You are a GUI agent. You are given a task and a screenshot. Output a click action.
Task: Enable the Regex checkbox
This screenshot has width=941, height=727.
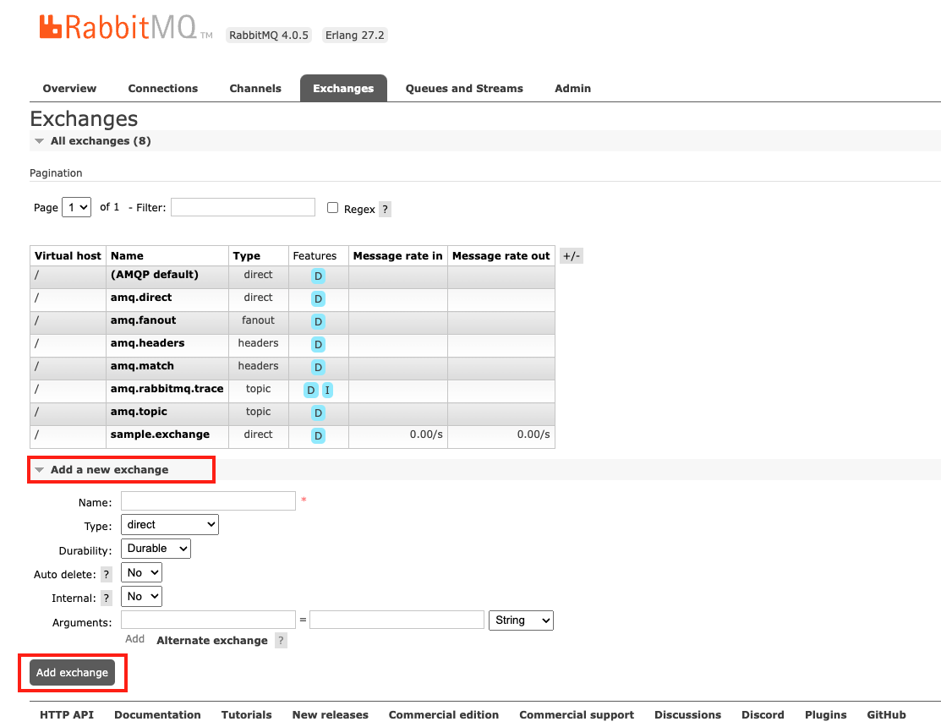pyautogui.click(x=332, y=207)
